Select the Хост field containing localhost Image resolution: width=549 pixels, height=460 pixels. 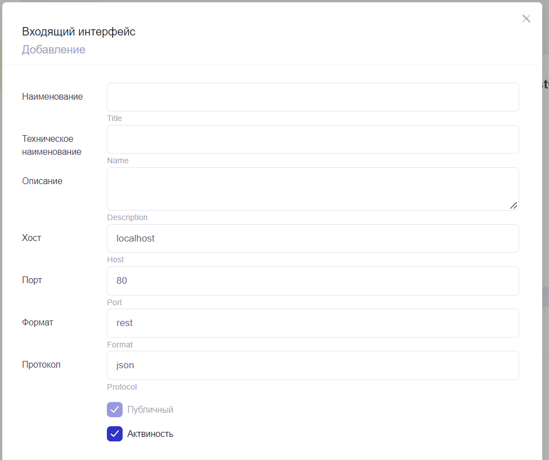pyautogui.click(x=313, y=239)
